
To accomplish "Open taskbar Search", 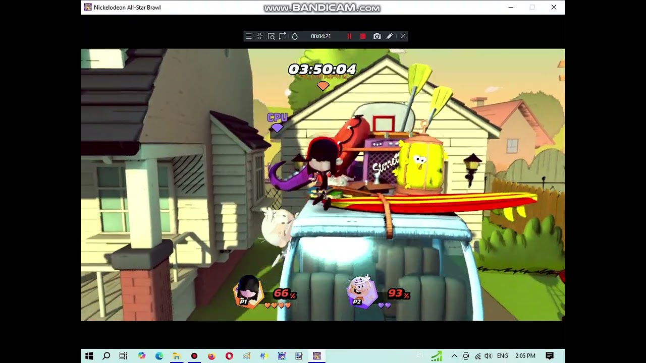I will tap(106, 356).
